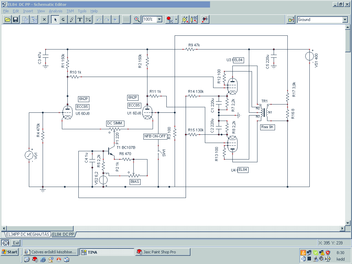The image size is (352, 264).
Task: Select the BIAS potentiometer label
Action: pos(135,181)
